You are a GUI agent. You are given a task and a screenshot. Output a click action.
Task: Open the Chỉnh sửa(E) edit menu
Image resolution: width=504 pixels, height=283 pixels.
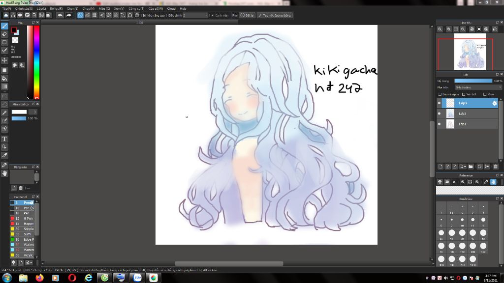coord(24,9)
